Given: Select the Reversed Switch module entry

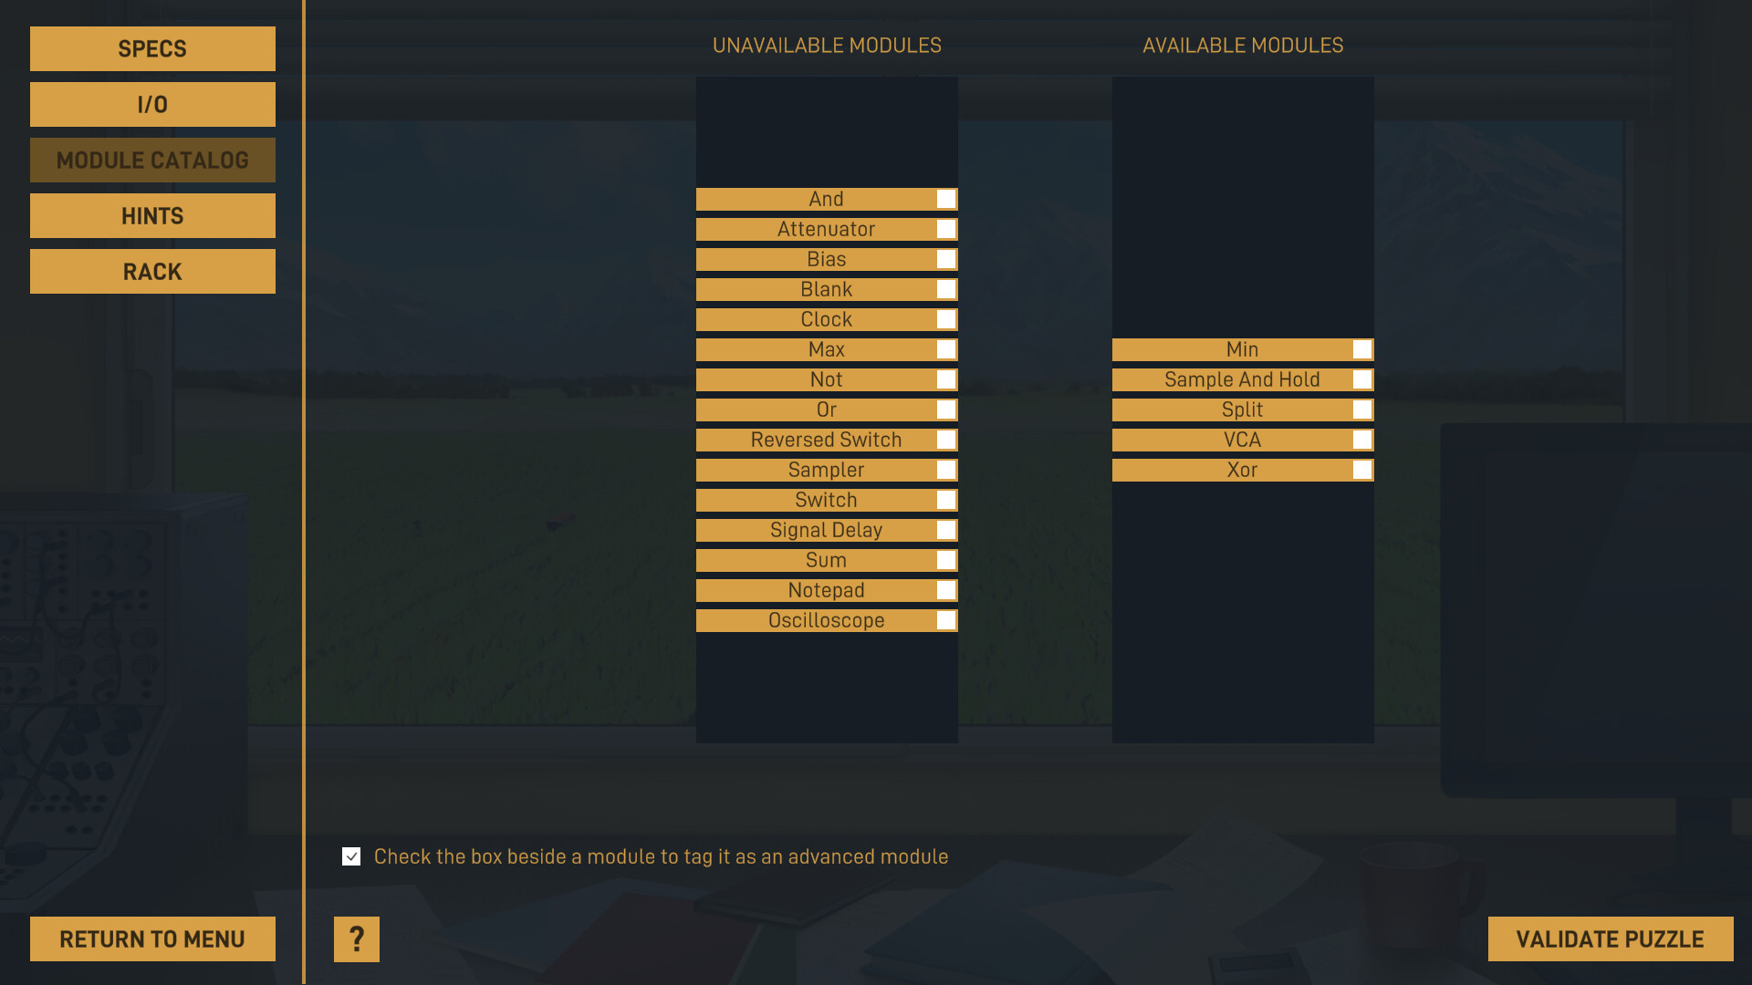Looking at the screenshot, I should pos(827,439).
